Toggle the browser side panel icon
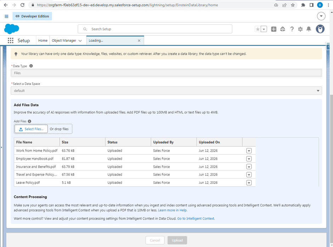This screenshot has width=333, height=247. click(311, 5)
